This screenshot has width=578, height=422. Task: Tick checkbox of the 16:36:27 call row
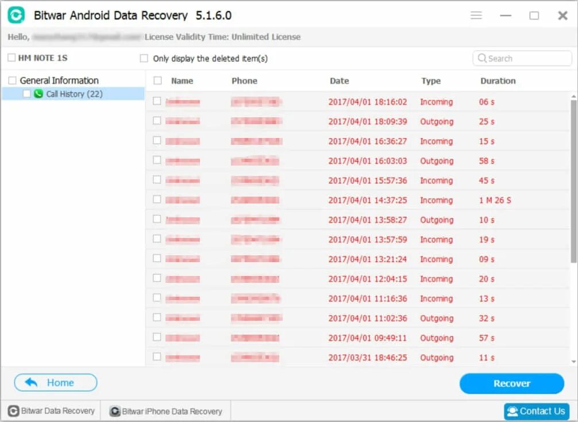pos(157,140)
